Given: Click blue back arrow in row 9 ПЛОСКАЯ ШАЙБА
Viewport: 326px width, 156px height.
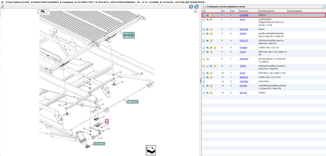Looking at the screenshot, I should point(211,66).
